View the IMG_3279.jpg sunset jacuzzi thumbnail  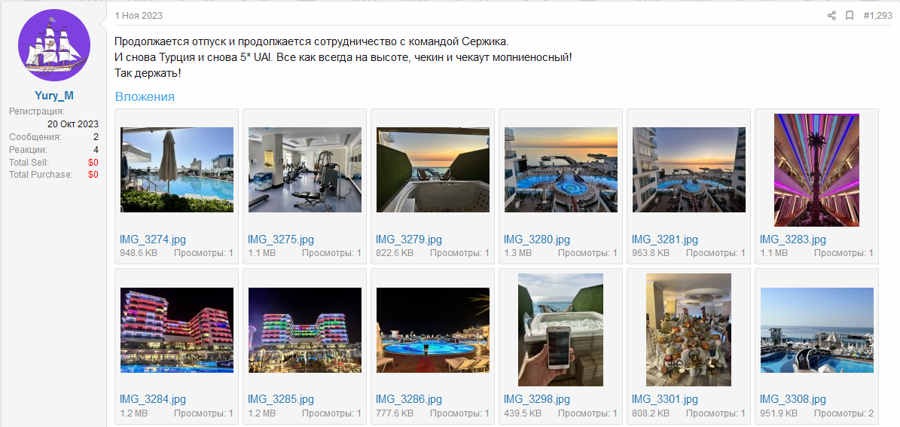point(433,170)
